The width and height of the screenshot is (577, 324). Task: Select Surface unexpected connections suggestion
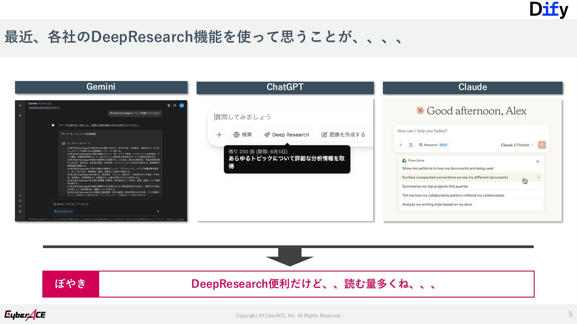click(x=471, y=177)
